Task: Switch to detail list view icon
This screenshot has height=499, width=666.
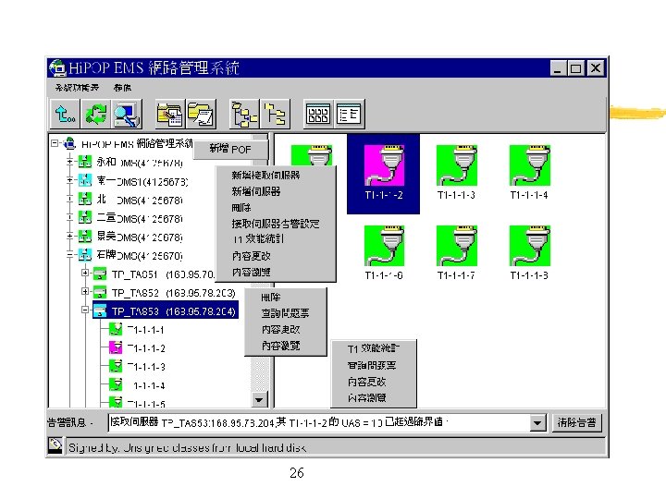Action: point(349,114)
